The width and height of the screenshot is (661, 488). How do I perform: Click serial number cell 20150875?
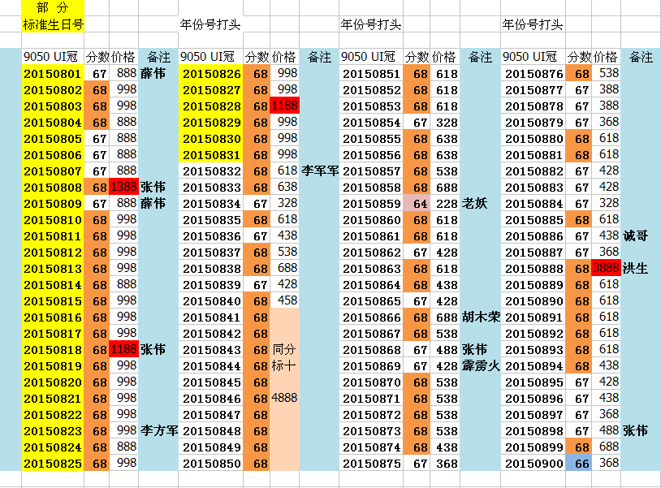coord(372,463)
